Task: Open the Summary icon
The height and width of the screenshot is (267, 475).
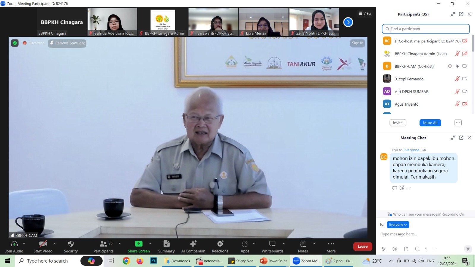Action: point(166,244)
